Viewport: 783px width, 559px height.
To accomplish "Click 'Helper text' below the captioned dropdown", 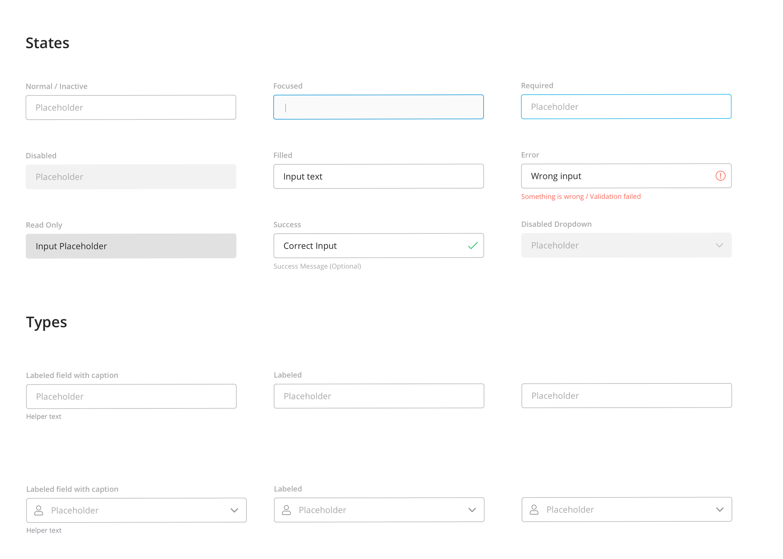I will click(44, 530).
